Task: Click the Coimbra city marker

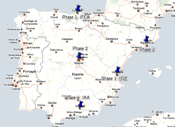Action: pos(24,64)
